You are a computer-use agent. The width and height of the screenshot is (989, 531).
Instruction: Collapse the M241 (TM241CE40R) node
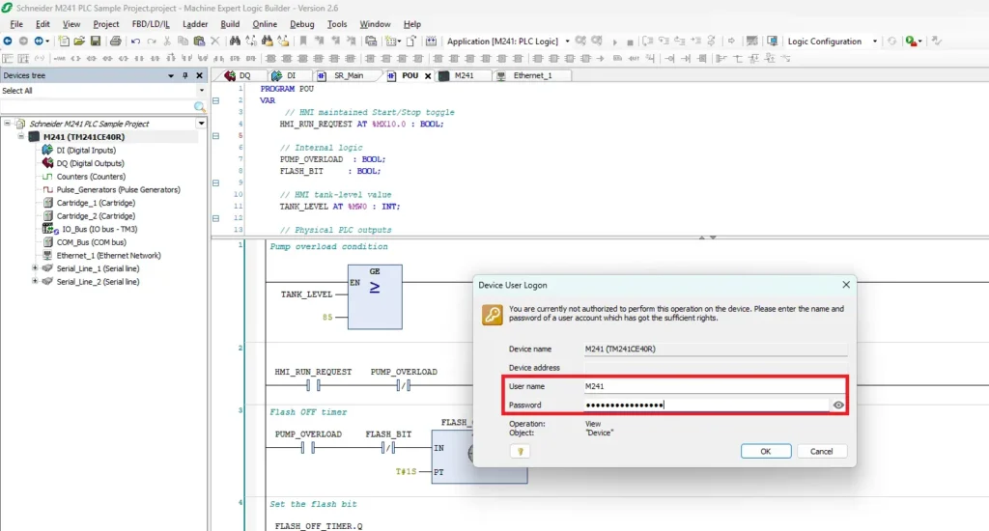(21, 136)
